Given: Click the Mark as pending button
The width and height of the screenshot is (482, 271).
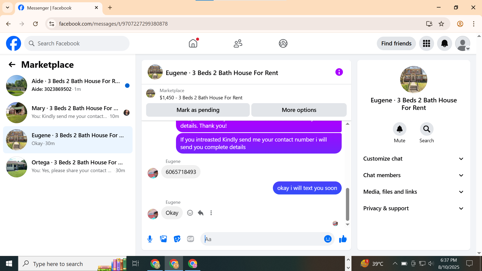Looking at the screenshot, I should (x=198, y=110).
